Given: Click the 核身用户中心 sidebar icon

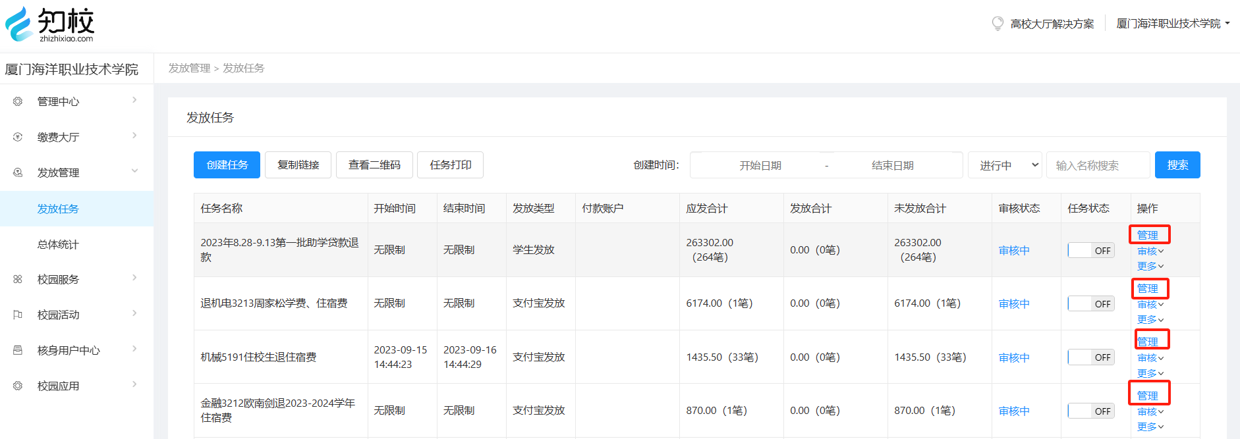Looking at the screenshot, I should pyautogui.click(x=18, y=350).
